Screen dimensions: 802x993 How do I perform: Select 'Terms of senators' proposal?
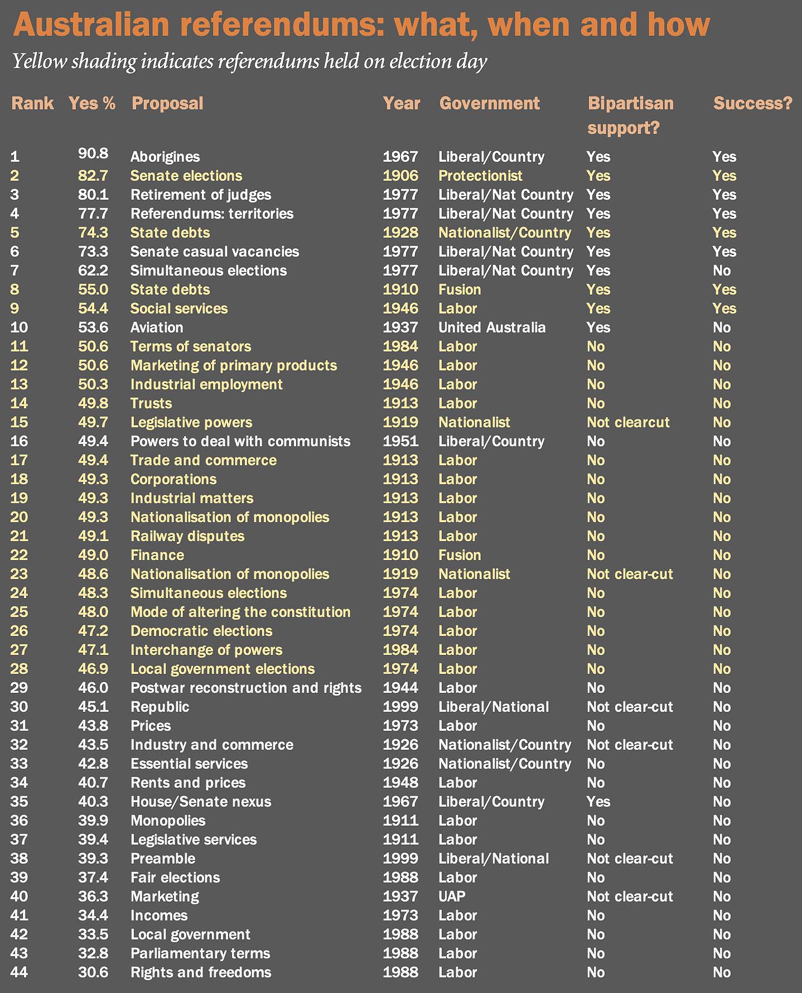(191, 346)
